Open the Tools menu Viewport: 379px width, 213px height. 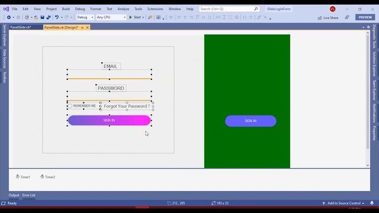tap(138, 9)
